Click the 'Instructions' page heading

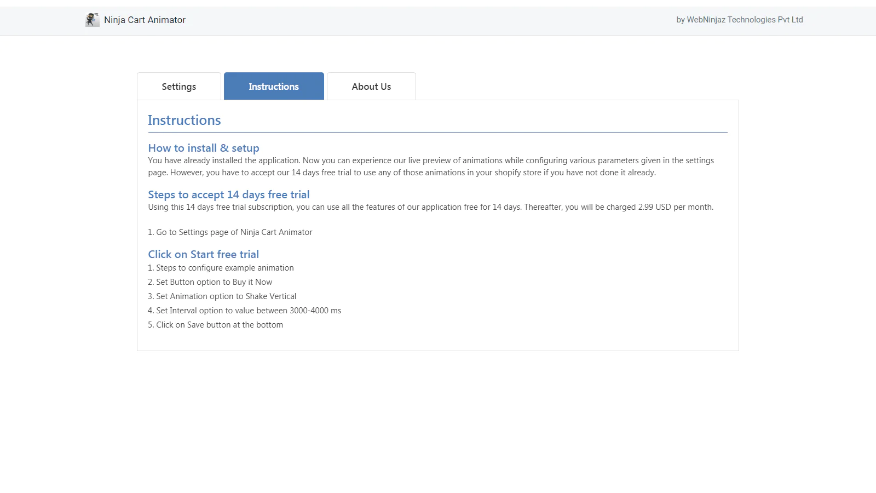(185, 121)
